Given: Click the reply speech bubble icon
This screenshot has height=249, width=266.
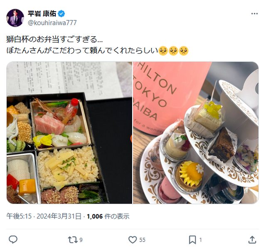Looking at the screenshot, I should click(13, 240).
